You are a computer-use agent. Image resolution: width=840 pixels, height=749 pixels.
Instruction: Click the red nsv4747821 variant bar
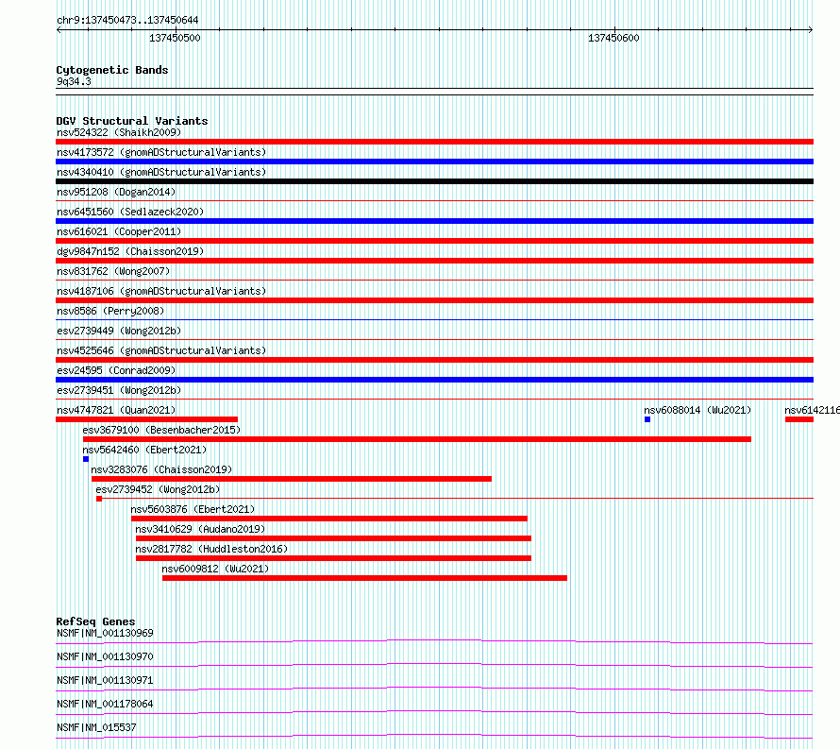(147, 419)
